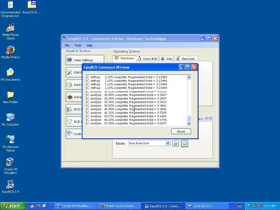
Task: Launch Mozilla Firefox from desktop
Action: [10, 52]
